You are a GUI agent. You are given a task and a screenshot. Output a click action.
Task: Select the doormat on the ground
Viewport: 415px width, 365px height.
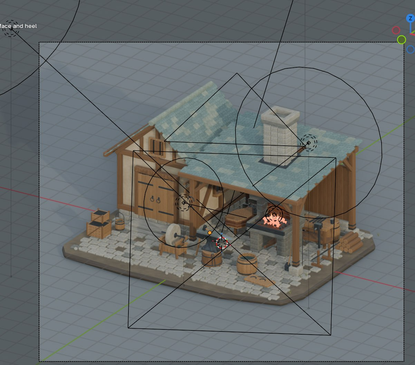point(260,281)
